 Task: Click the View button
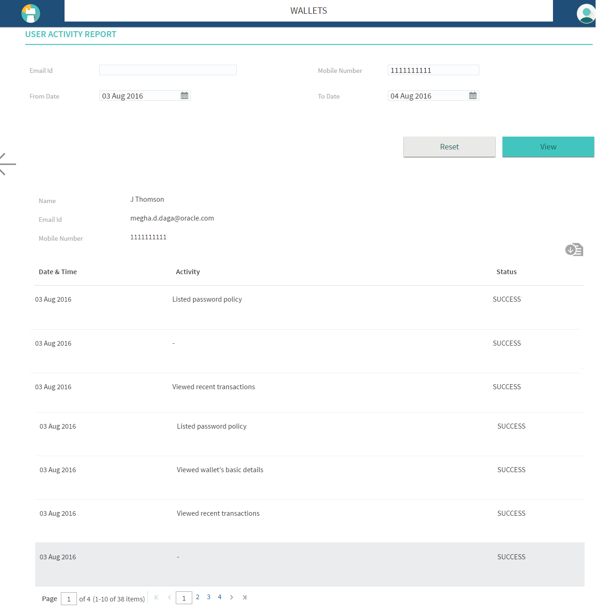547,147
